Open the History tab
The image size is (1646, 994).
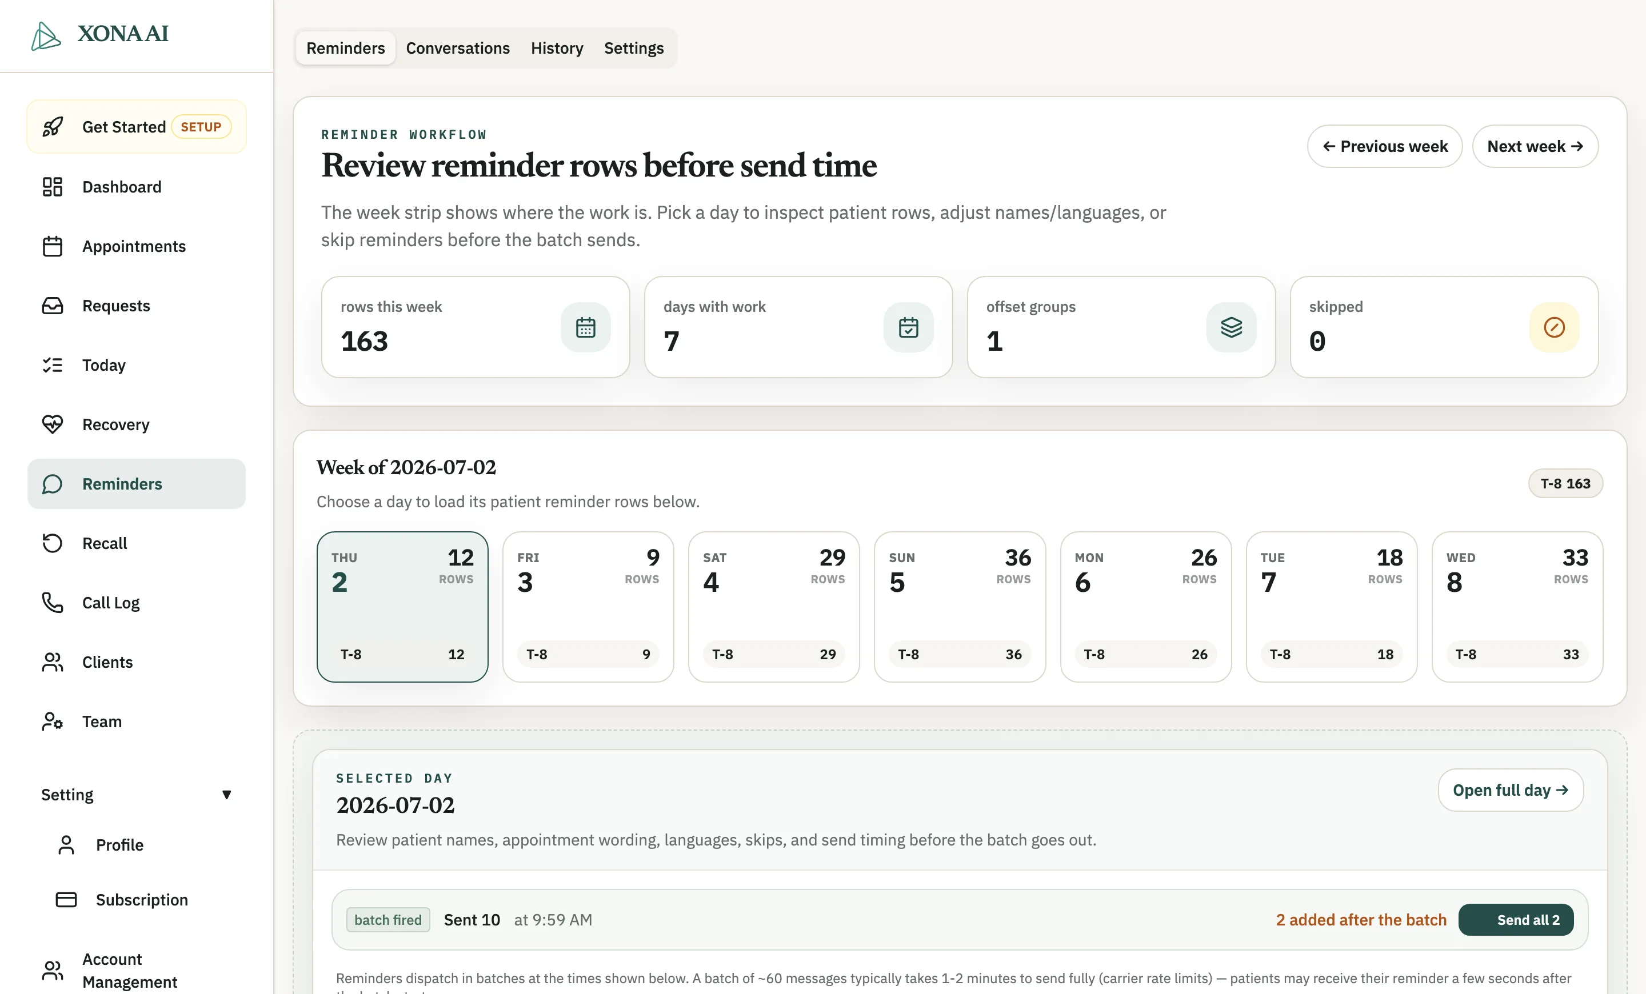(x=557, y=48)
